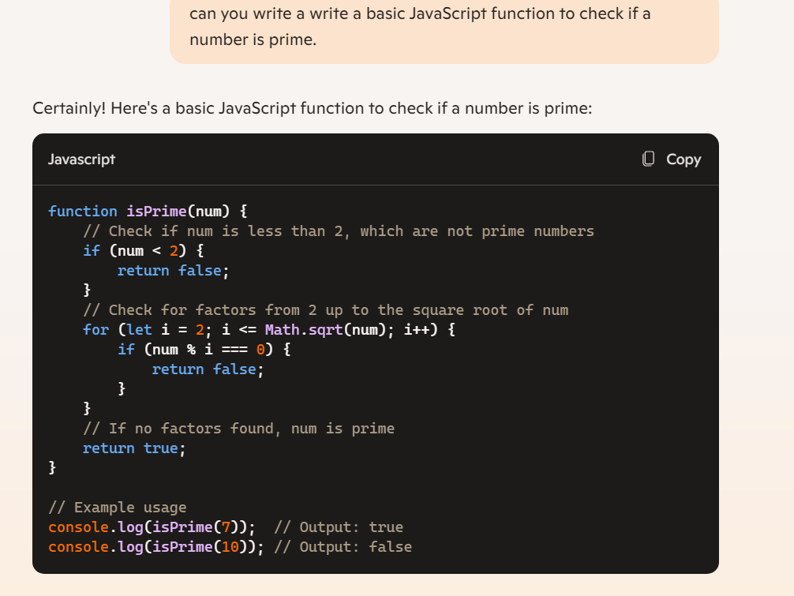Click the 'Certainly!' response intro sentence

point(312,107)
